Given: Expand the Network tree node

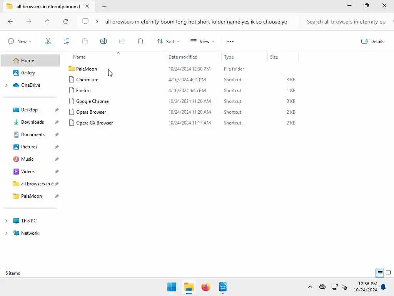Looking at the screenshot, I should pos(6,233).
